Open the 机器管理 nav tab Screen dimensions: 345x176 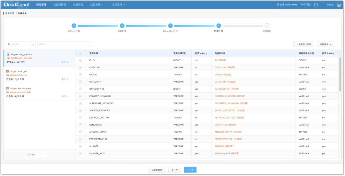78,4
